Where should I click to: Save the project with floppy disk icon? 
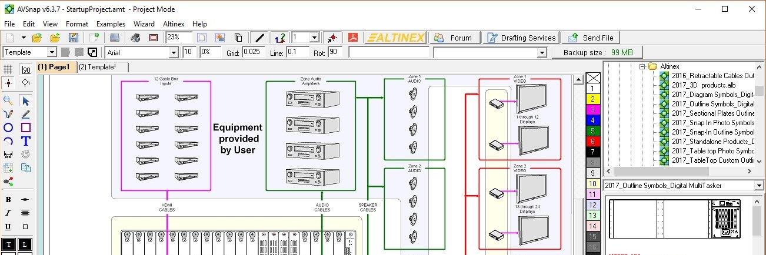coord(74,38)
